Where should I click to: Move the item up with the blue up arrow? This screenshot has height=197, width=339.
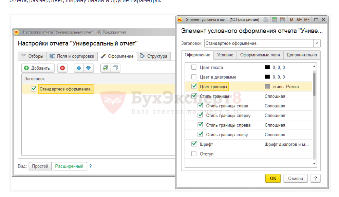(79, 68)
